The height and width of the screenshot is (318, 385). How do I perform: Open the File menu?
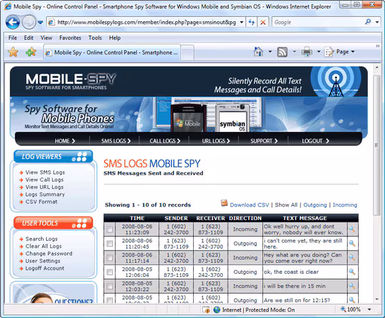[x=13, y=38]
